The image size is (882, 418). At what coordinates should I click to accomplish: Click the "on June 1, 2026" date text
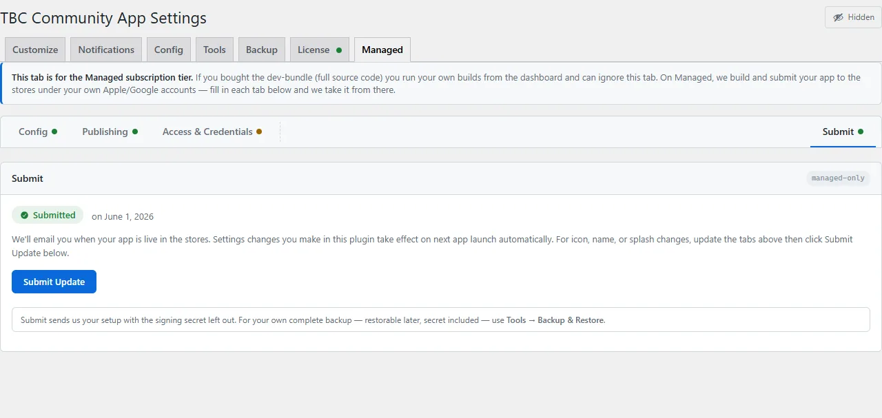tap(123, 216)
